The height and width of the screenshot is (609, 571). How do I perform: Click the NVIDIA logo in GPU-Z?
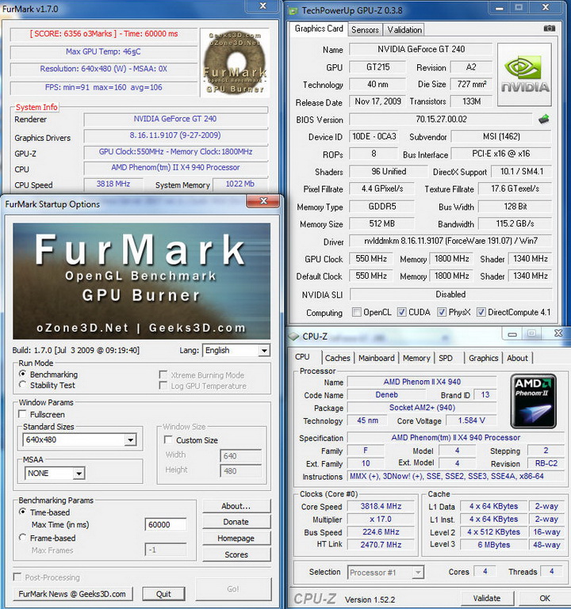tap(524, 74)
